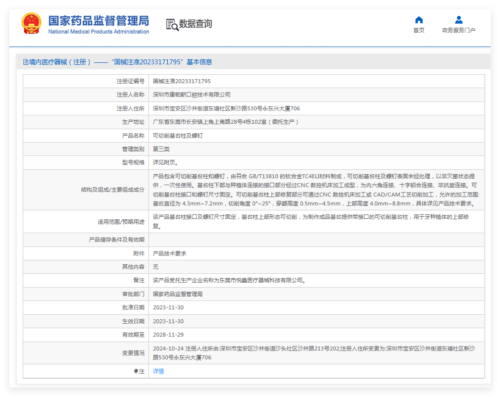Click 结构及组成/主要组成成分 row label

pos(112,190)
